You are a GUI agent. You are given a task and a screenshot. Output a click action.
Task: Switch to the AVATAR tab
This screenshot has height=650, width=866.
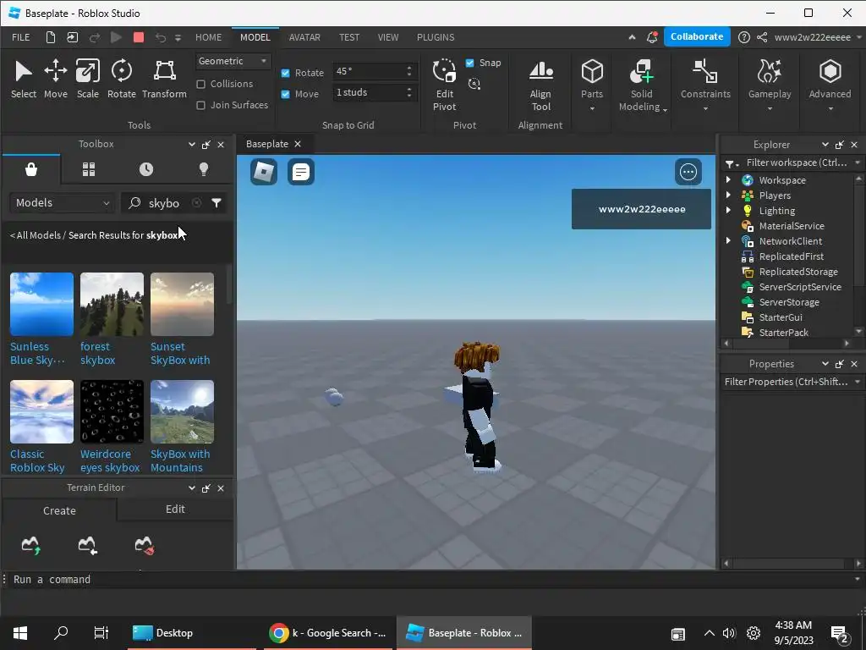tap(304, 37)
